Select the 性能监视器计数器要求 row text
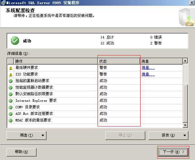The image size is (195, 160). [x=34, y=87]
